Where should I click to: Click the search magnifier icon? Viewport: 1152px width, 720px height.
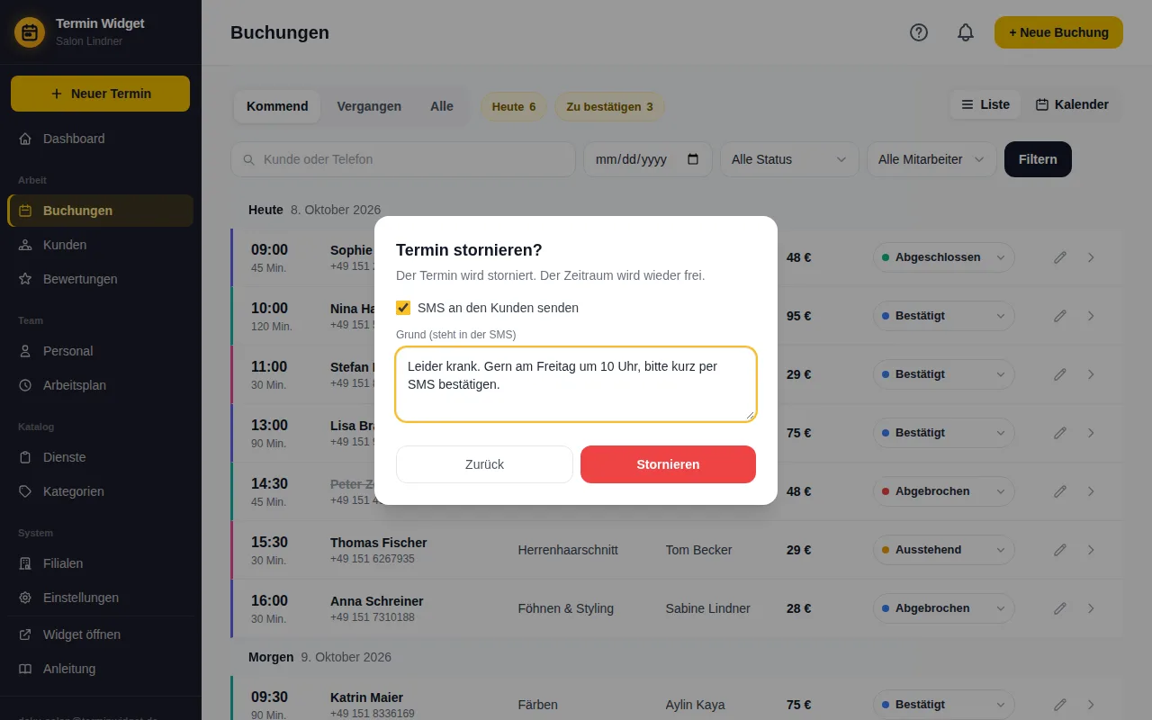tap(248, 159)
